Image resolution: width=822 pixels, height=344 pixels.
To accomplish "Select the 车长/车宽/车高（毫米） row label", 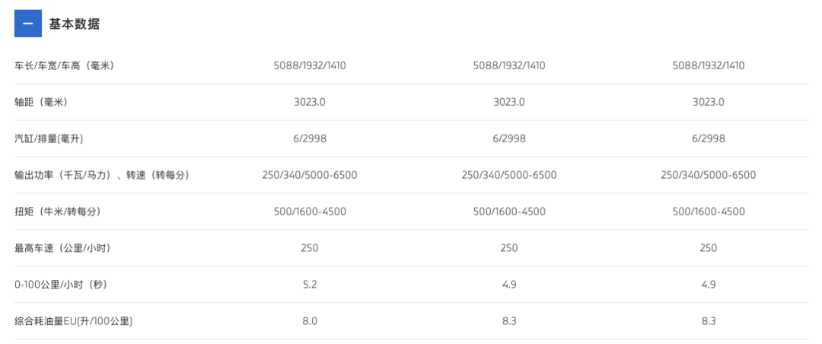I will click(64, 65).
